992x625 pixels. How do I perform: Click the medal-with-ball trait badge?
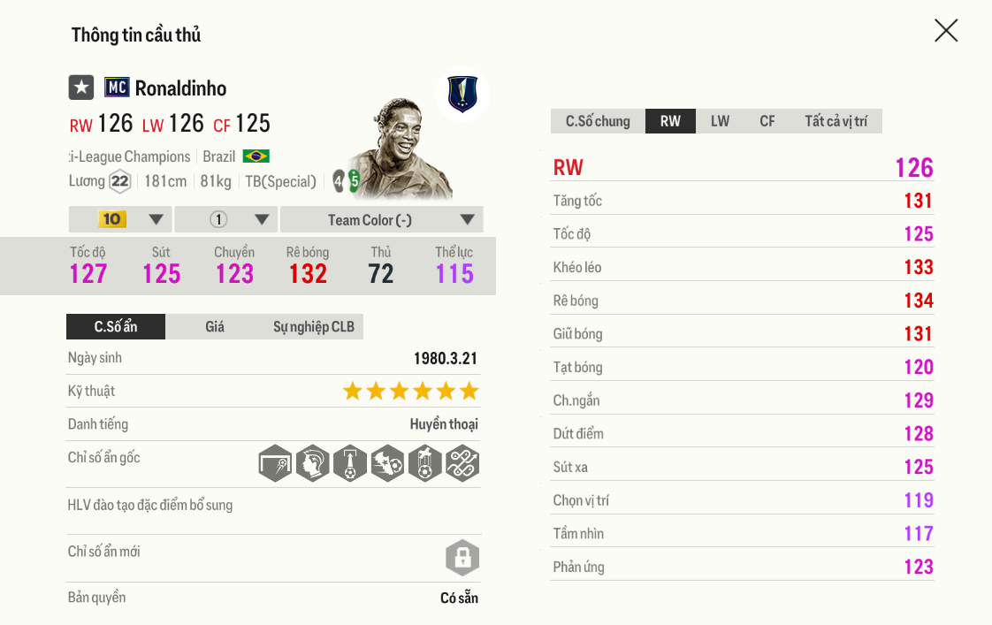[x=425, y=462]
